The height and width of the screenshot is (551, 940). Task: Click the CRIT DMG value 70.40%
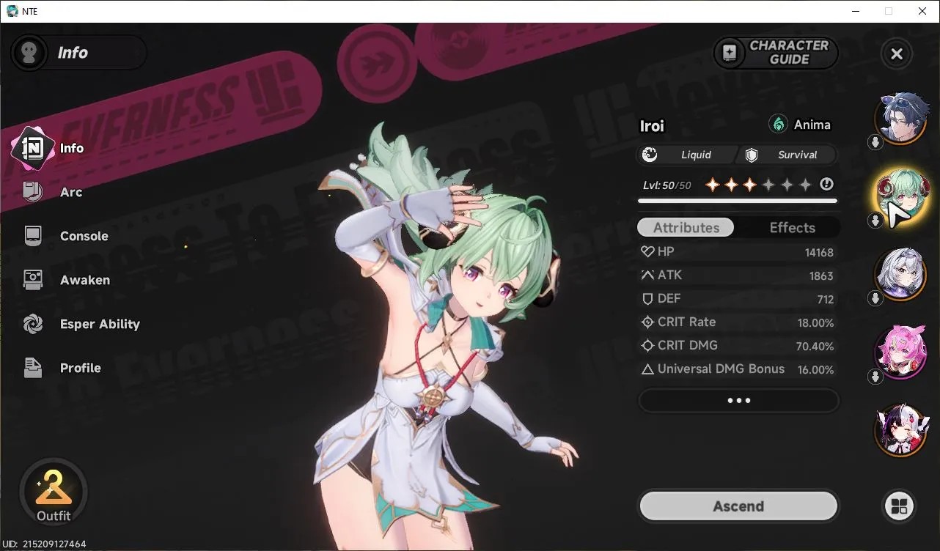pyautogui.click(x=815, y=347)
